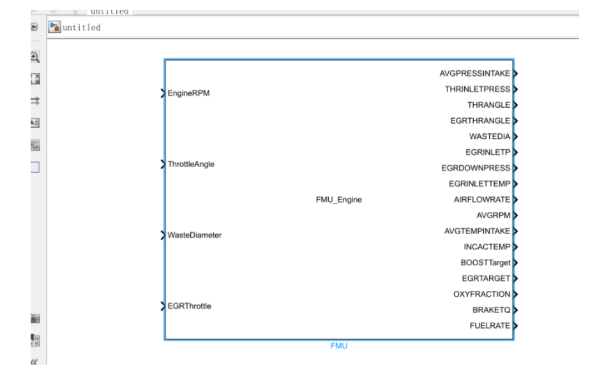This screenshot has height=370, width=611.
Task: Click the EngineRPM input port
Action: pyautogui.click(x=163, y=94)
